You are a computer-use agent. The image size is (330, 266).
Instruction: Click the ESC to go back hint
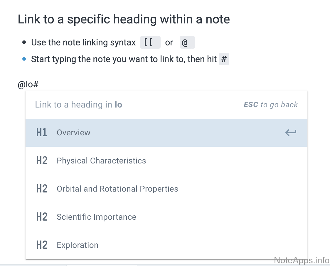pos(271,105)
